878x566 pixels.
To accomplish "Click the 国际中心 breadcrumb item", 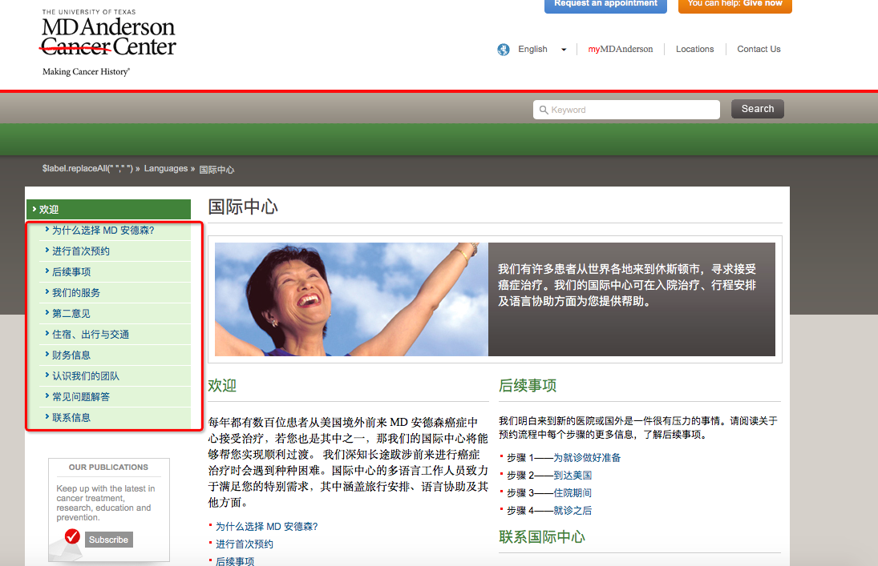I will click(216, 170).
